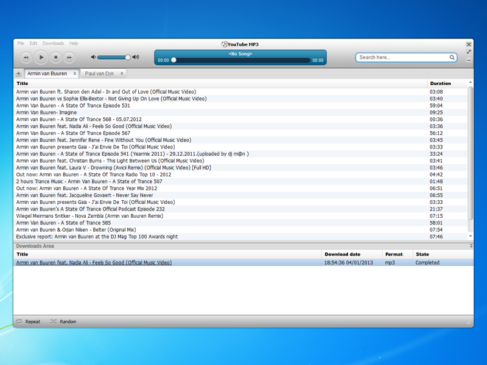This screenshot has width=487, height=365.
Task: Select A State of Trance 585 row
Action: point(240,223)
